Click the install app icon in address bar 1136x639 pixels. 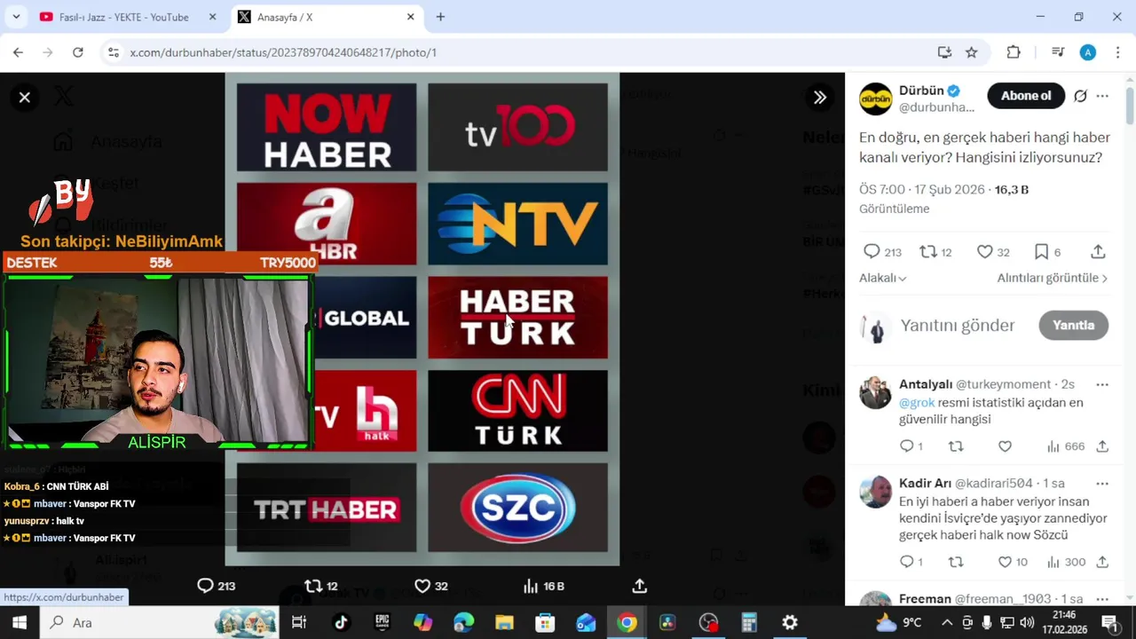click(944, 52)
